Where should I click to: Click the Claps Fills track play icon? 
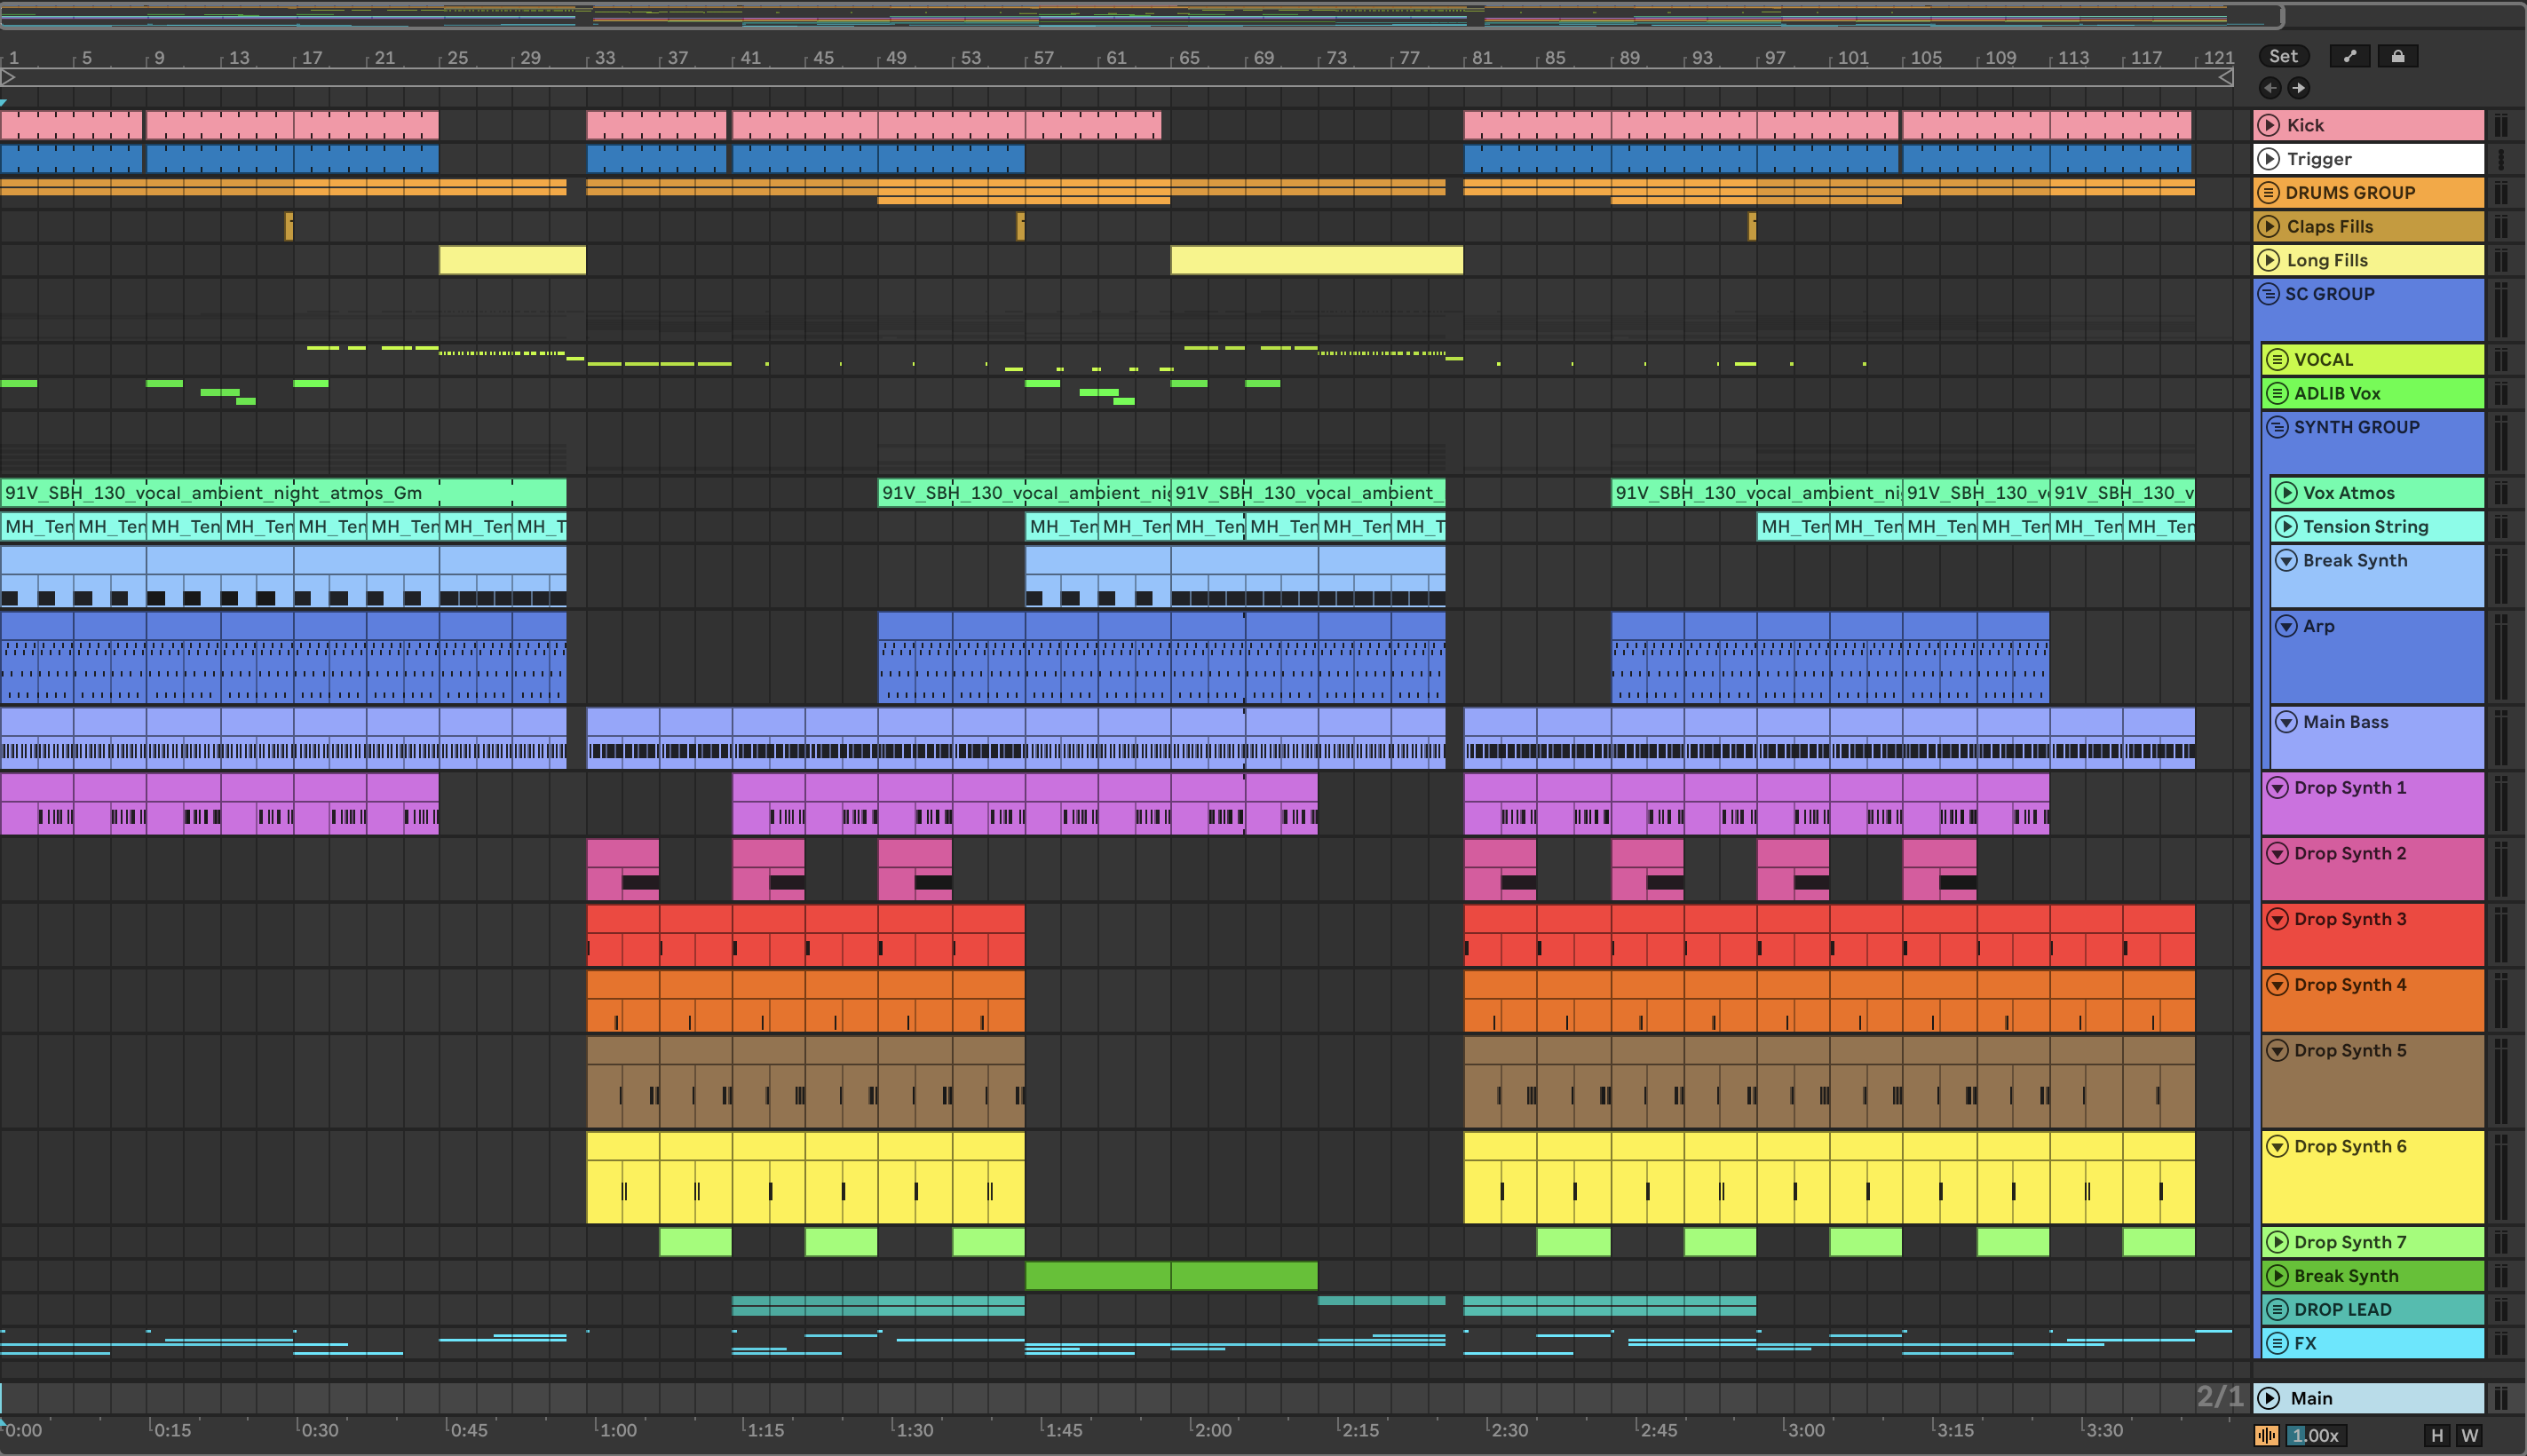2269,226
